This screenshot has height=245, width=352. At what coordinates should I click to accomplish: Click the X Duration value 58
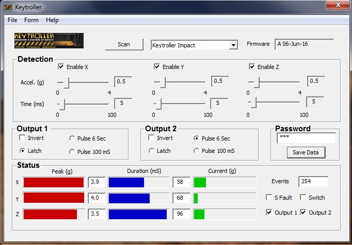point(181,182)
